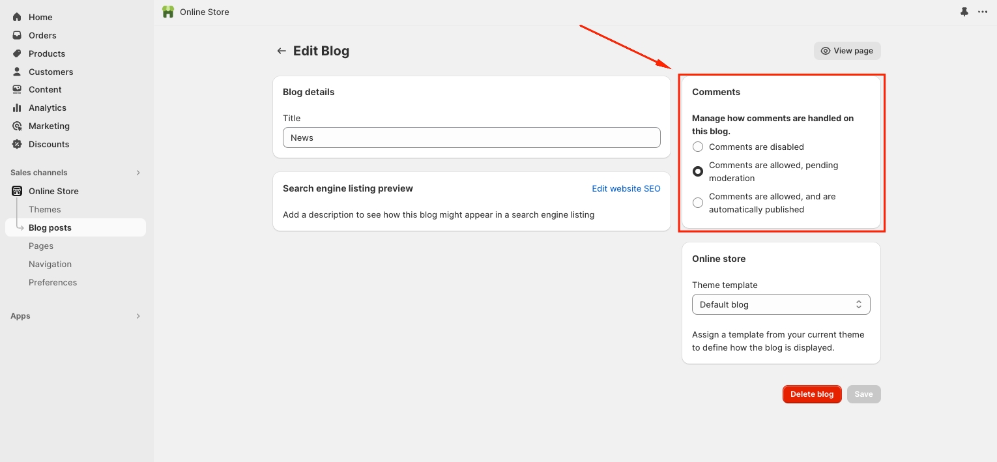Open the Themes submenu item

(44, 209)
